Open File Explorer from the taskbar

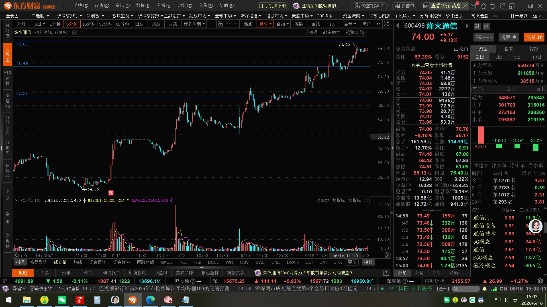[26, 300]
